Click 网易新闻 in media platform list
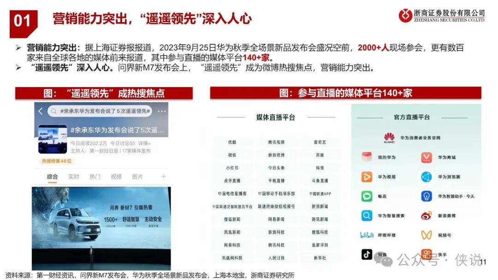Image resolution: width=498 pixels, height=280 pixels. coord(276,219)
